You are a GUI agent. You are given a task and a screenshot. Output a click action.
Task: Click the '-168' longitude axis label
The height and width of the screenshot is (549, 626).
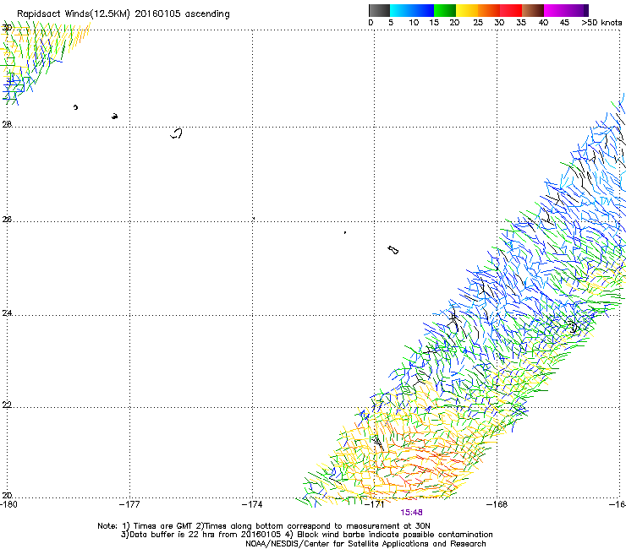[497, 505]
